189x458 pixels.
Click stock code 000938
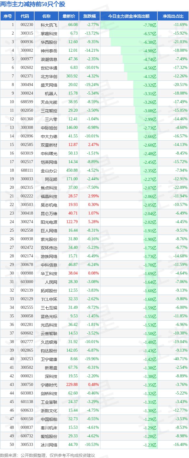[27, 239]
